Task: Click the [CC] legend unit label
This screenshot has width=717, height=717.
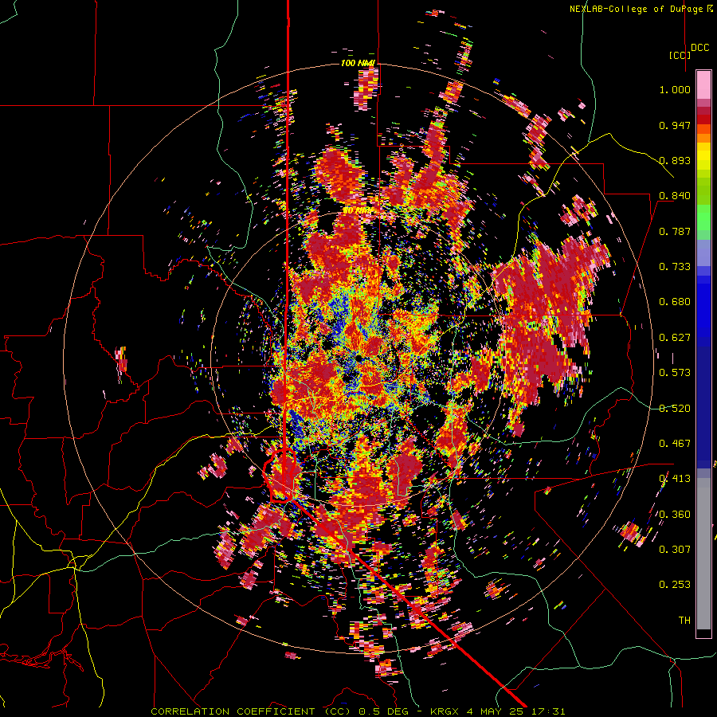Action: coord(680,55)
